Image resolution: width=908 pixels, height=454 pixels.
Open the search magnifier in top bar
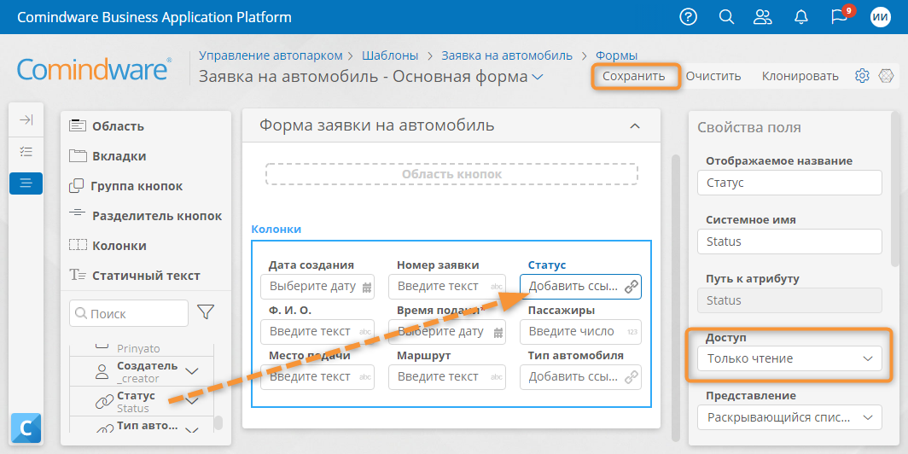(726, 17)
